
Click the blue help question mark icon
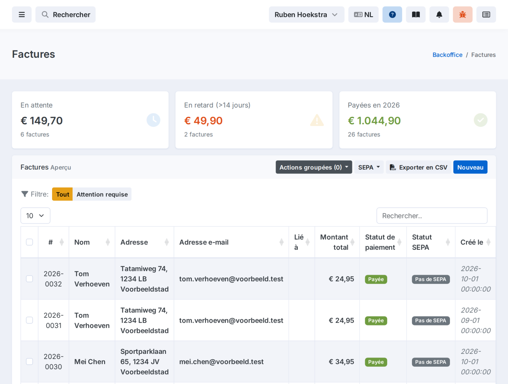point(392,15)
